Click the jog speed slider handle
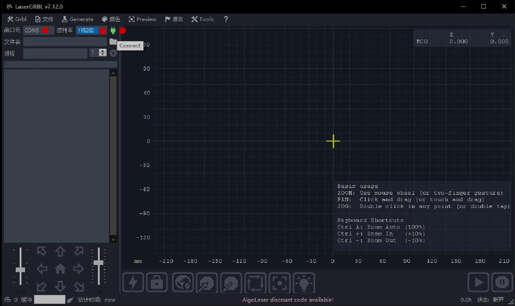 click(20, 270)
